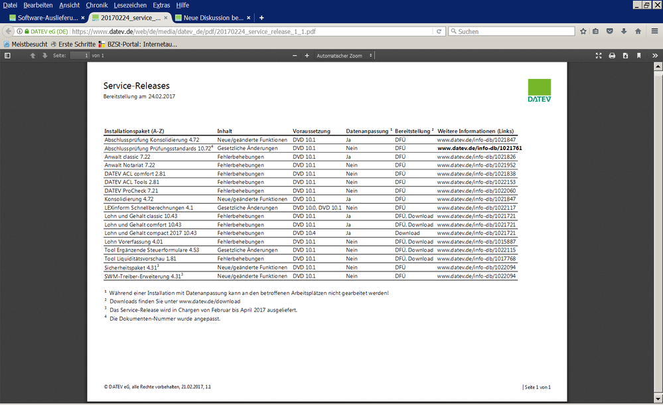Bookmark this page with the star icon

(x=583, y=31)
